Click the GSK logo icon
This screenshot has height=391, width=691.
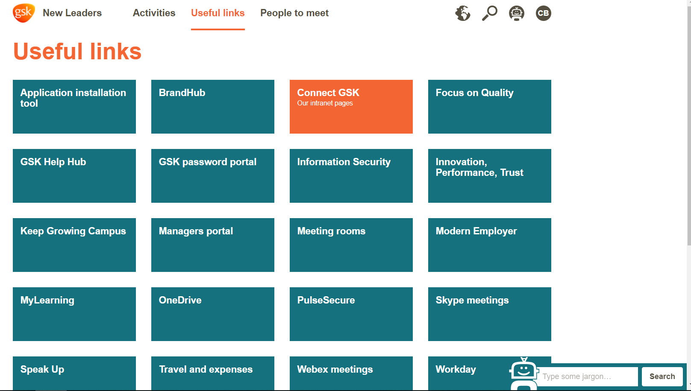[24, 13]
